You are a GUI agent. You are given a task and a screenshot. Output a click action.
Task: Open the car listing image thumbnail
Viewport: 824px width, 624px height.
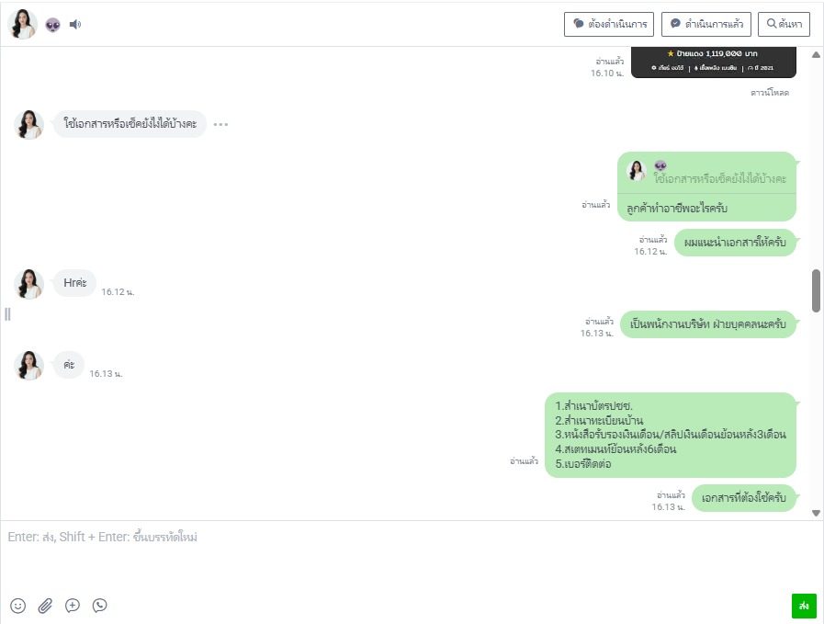(x=713, y=62)
